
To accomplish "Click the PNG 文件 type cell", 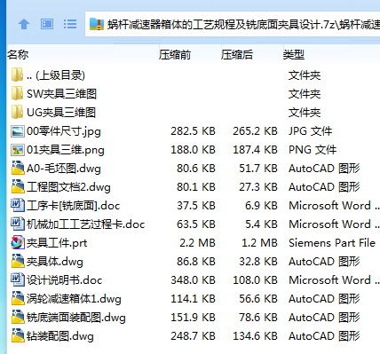I will coord(313,150).
